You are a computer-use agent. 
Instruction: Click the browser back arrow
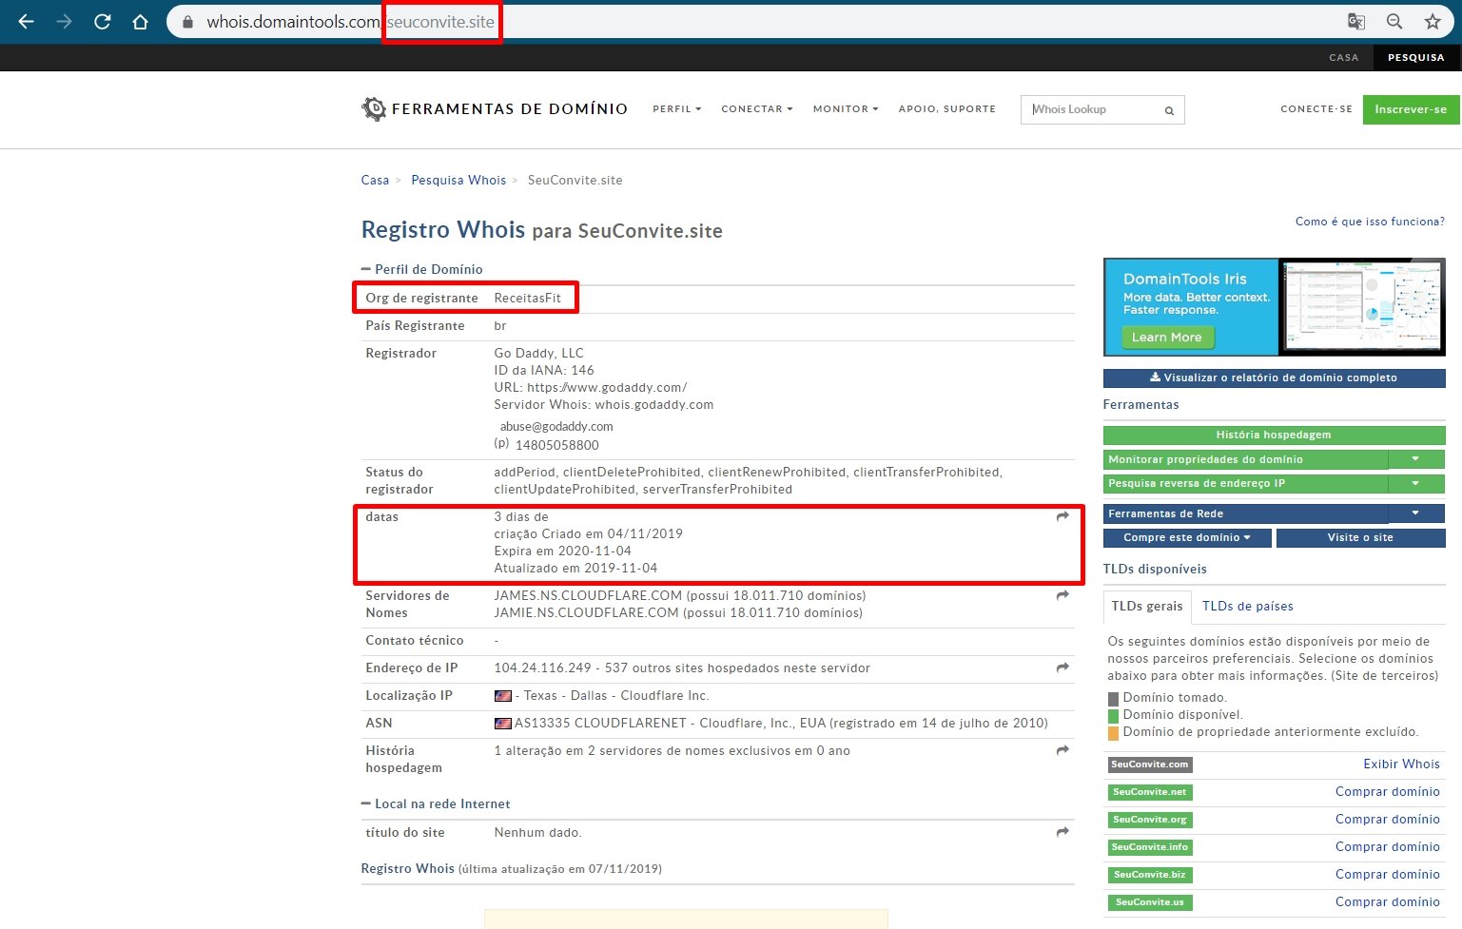[26, 21]
